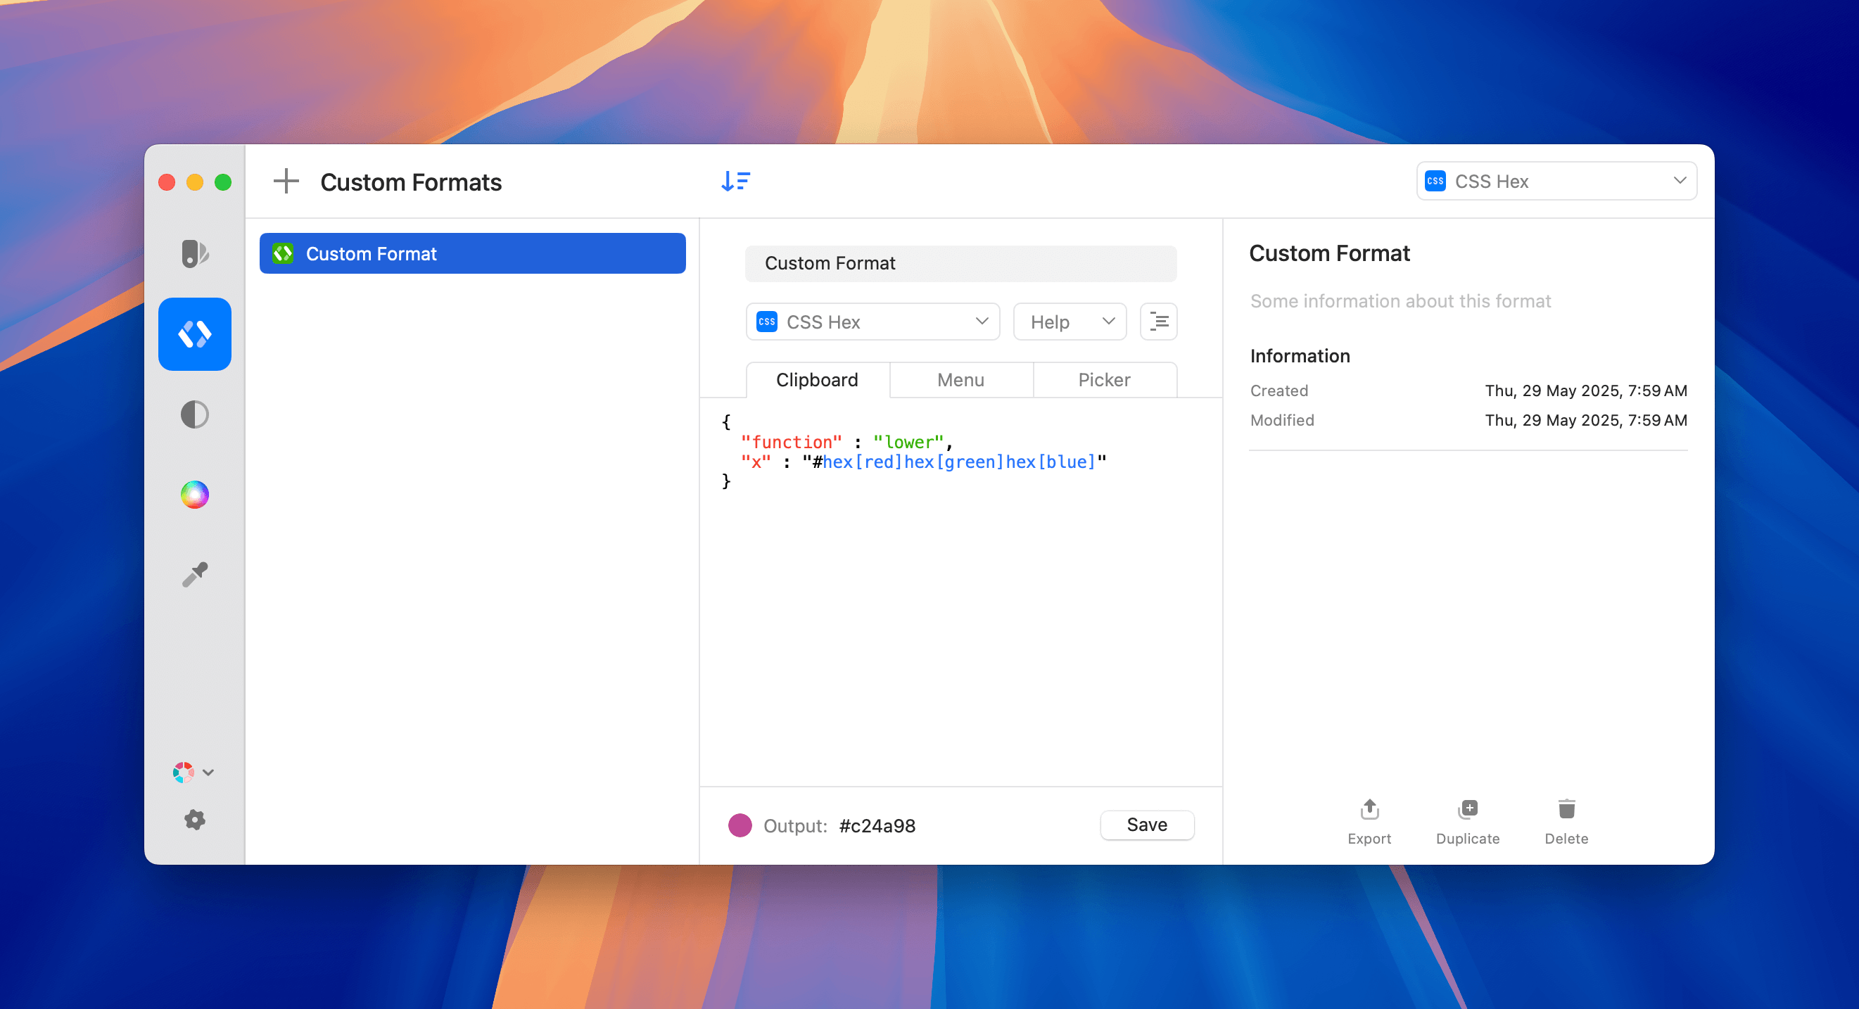This screenshot has height=1009, width=1859.
Task: Click the sort order icon
Action: 735,181
